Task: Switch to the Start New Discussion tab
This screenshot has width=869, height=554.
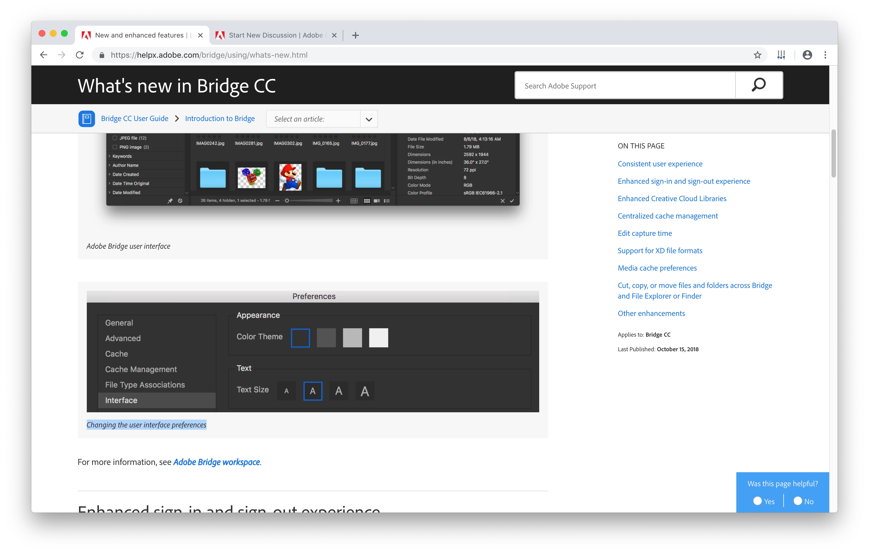Action: point(275,35)
